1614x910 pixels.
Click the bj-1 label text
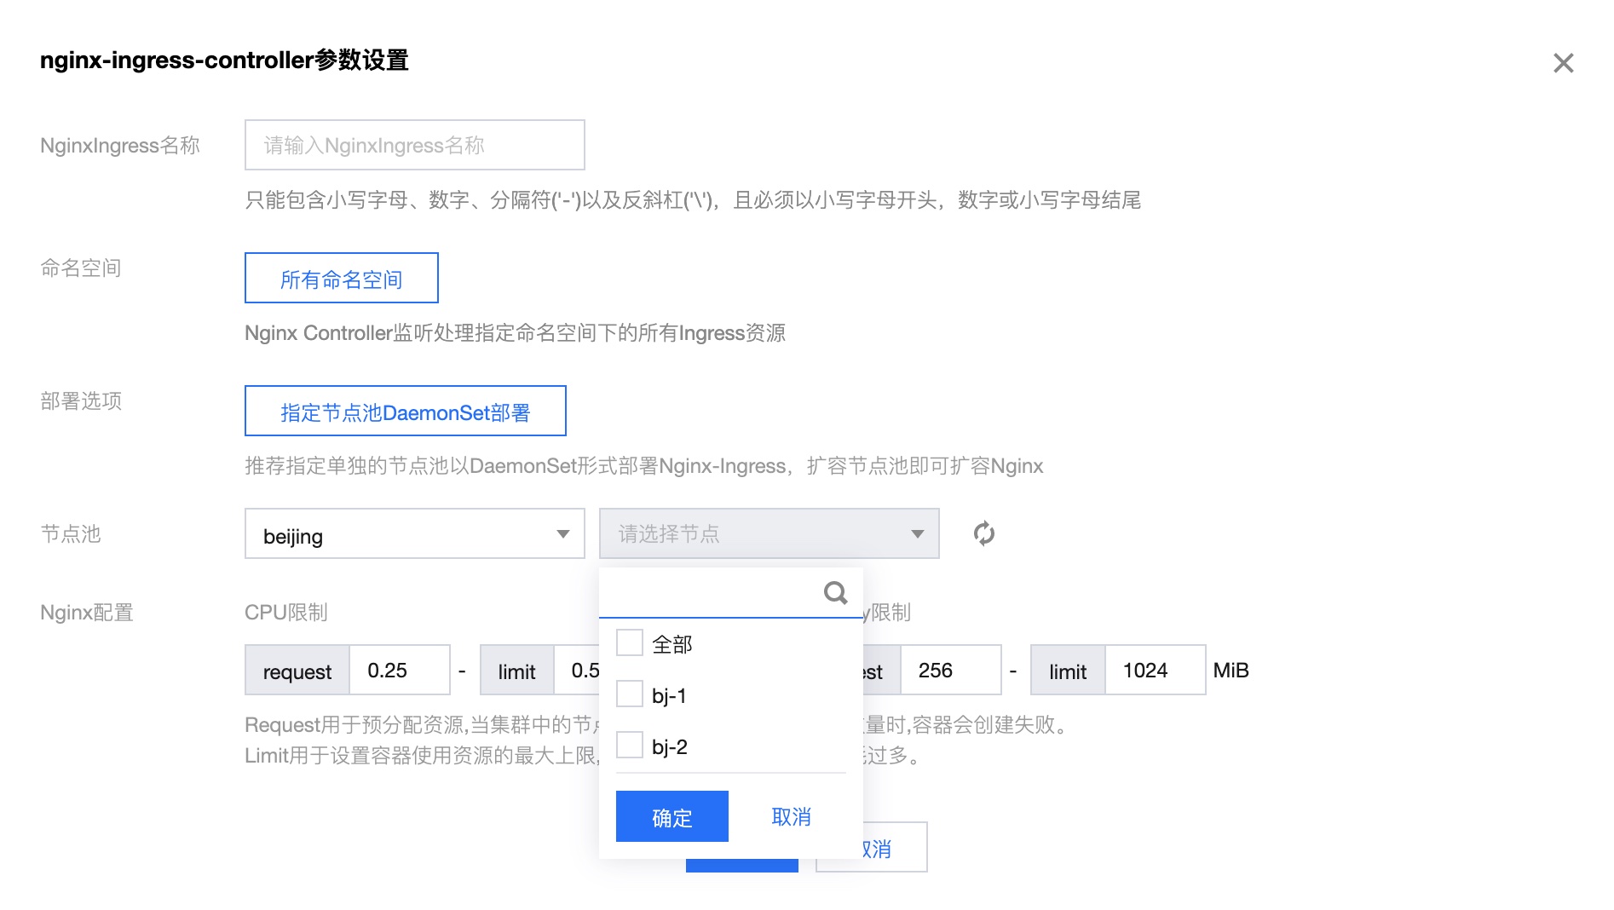pyautogui.click(x=669, y=695)
